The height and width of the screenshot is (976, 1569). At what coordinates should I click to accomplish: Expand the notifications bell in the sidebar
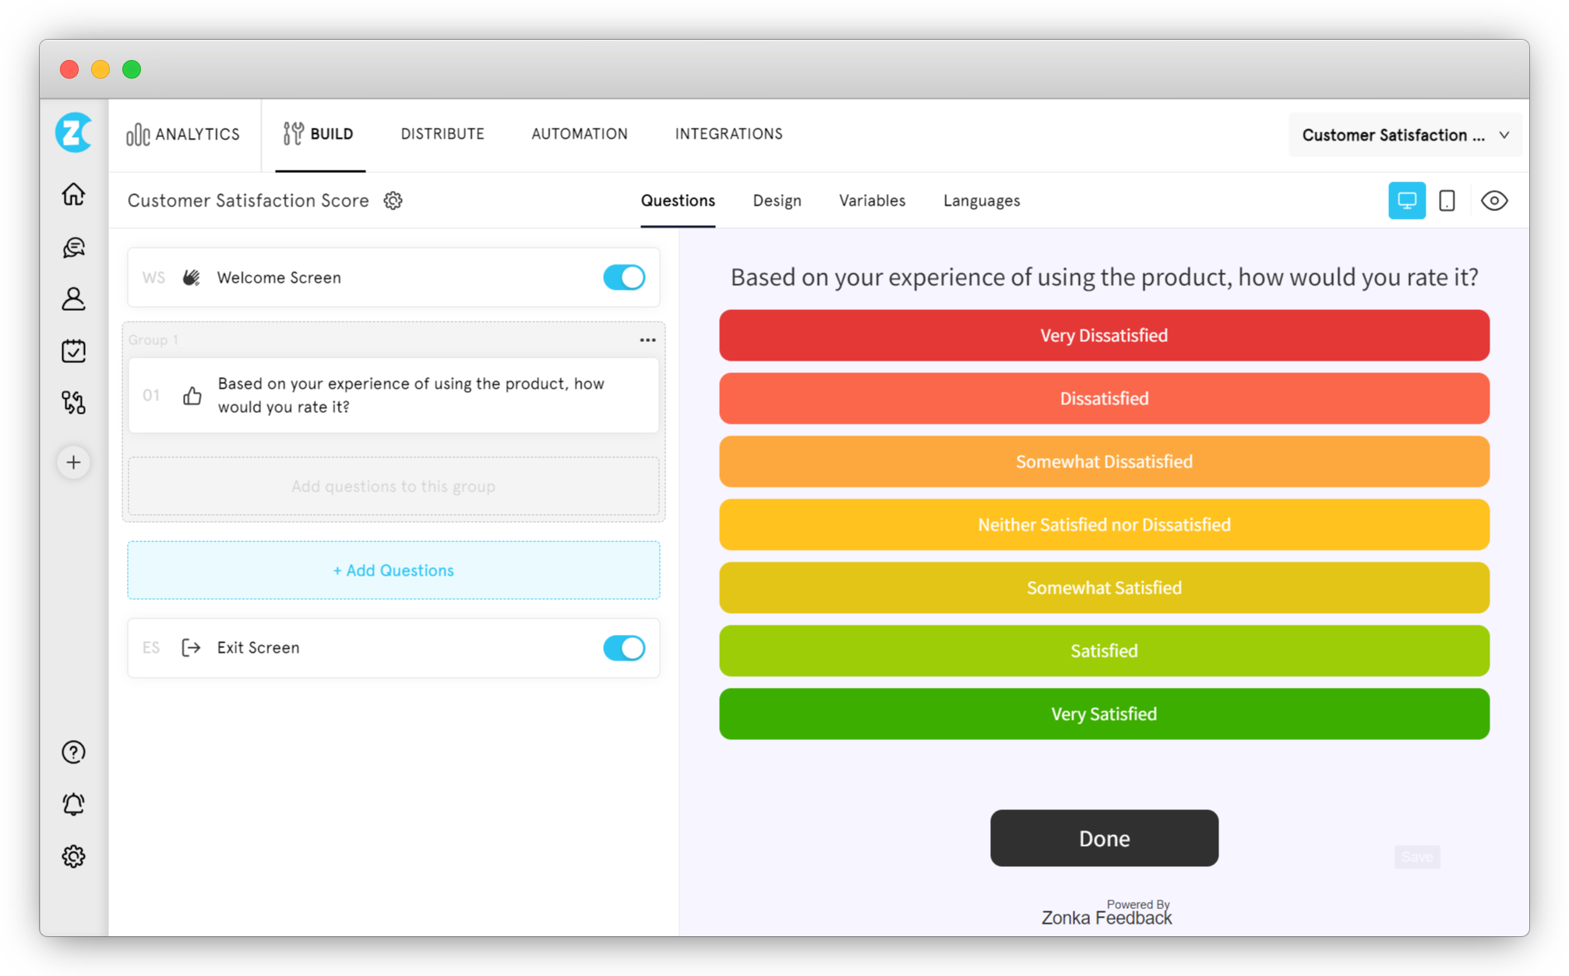coord(73,804)
